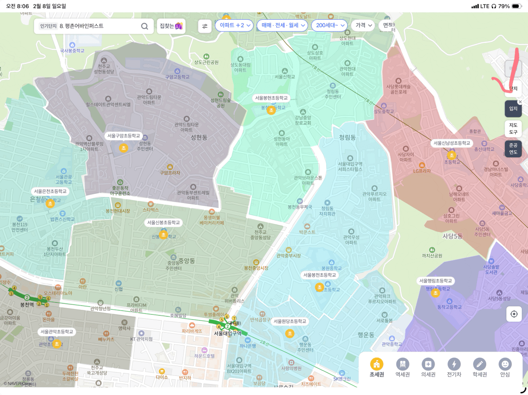Select the 의세권 medical area icon
Viewport: 528px width, 395px height.
[x=428, y=365]
